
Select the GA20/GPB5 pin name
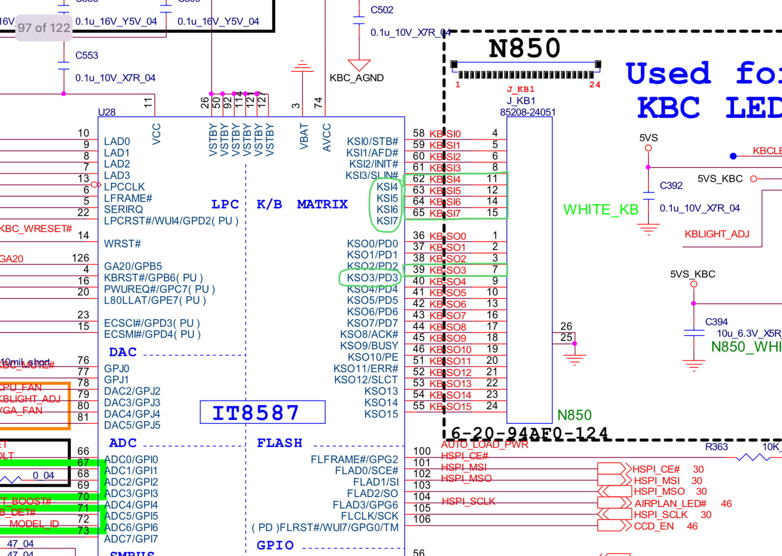tap(133, 266)
